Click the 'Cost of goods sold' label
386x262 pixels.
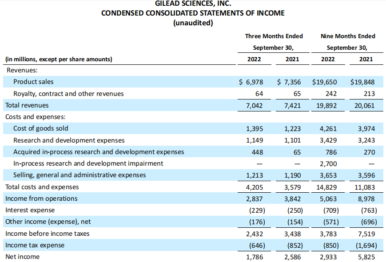tap(40, 128)
